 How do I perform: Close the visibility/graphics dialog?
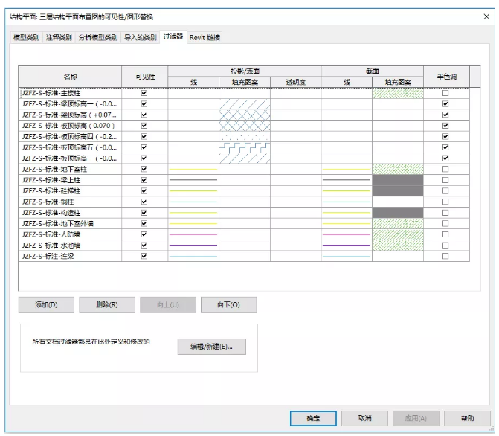(x=486, y=16)
